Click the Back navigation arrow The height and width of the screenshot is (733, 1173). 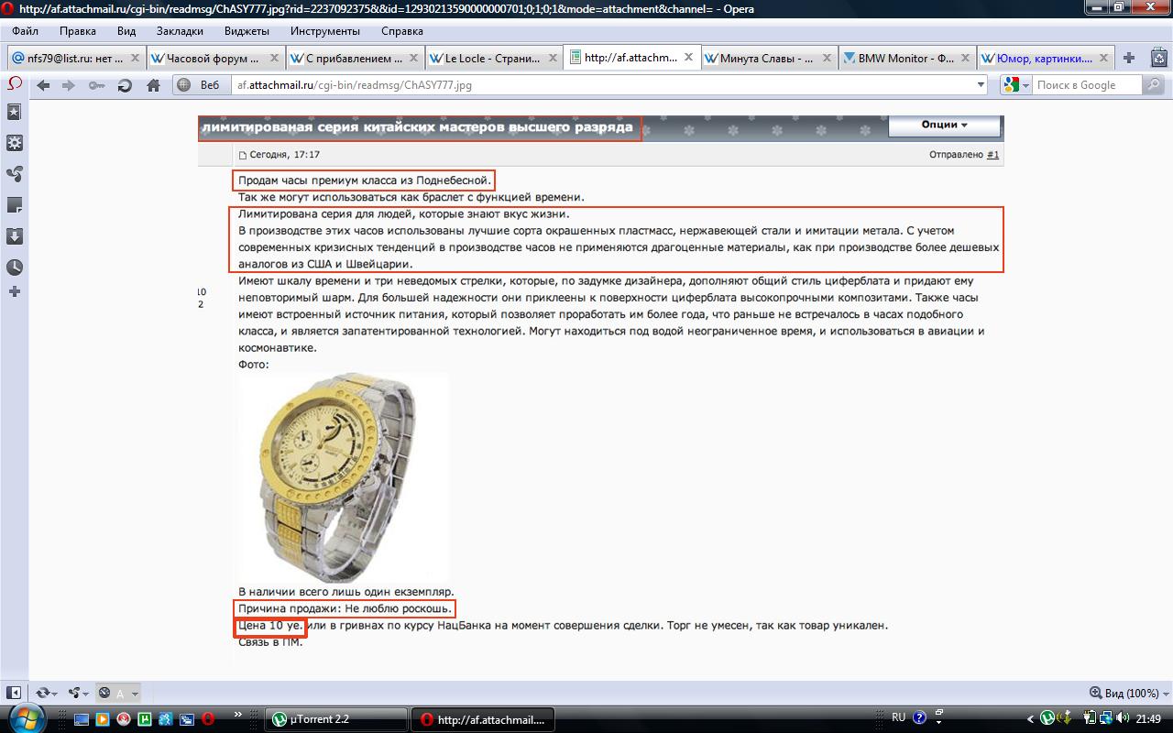[42, 85]
